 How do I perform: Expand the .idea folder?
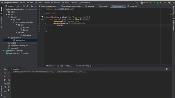pos(7,12)
